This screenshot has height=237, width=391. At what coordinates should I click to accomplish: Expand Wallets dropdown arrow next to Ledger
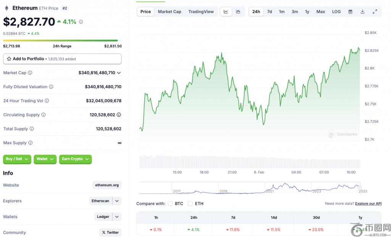coord(117,217)
